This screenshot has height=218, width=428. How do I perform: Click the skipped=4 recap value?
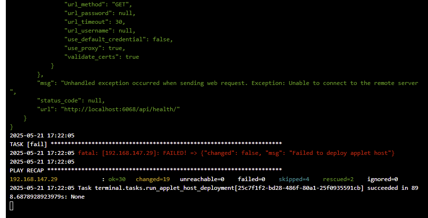click(x=294, y=179)
